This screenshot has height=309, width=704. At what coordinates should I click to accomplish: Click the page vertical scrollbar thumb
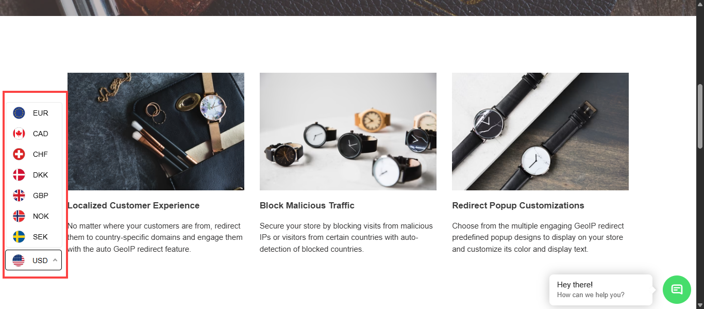point(700,117)
